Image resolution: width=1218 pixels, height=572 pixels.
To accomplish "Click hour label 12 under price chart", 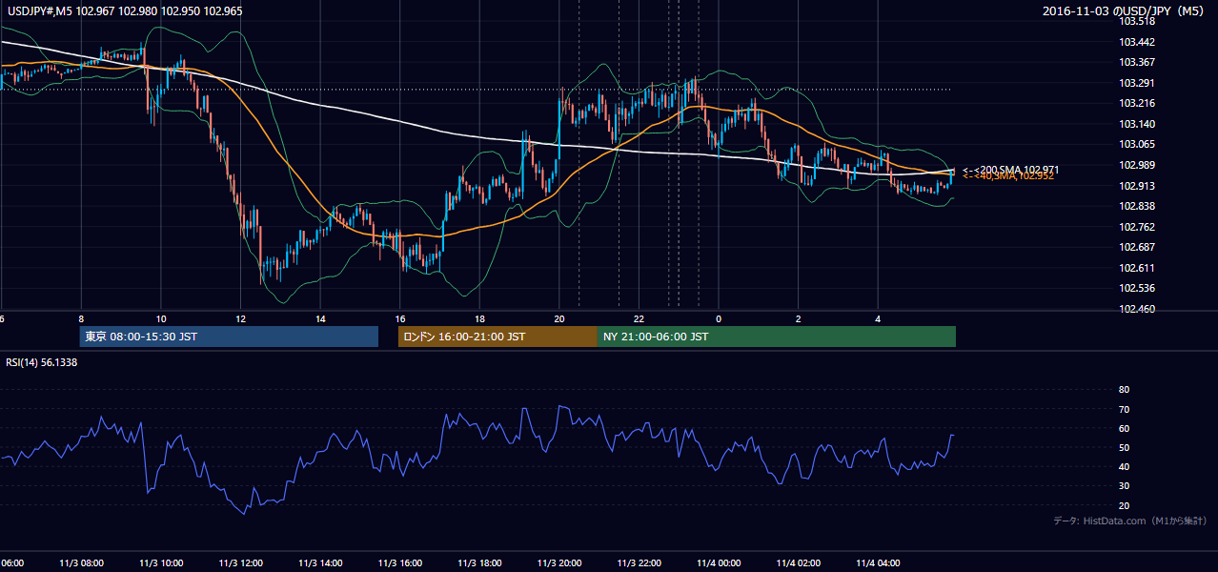I will [241, 318].
